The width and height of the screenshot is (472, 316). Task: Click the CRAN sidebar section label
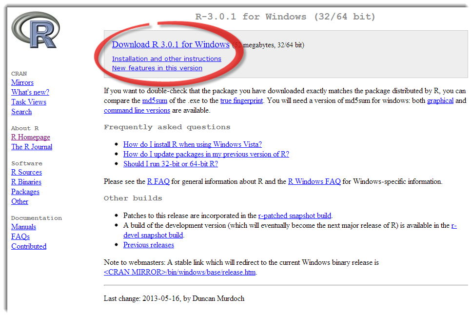tap(19, 74)
